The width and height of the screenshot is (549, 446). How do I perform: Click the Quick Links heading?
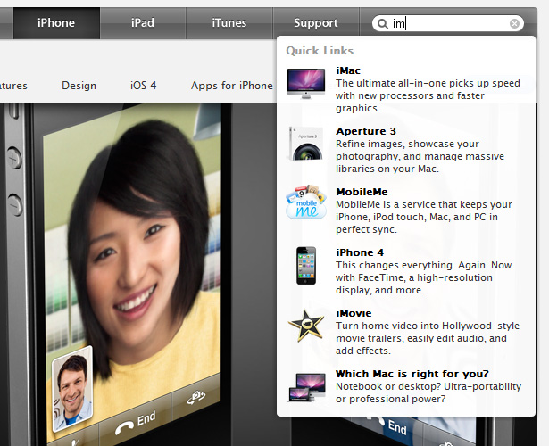(320, 51)
